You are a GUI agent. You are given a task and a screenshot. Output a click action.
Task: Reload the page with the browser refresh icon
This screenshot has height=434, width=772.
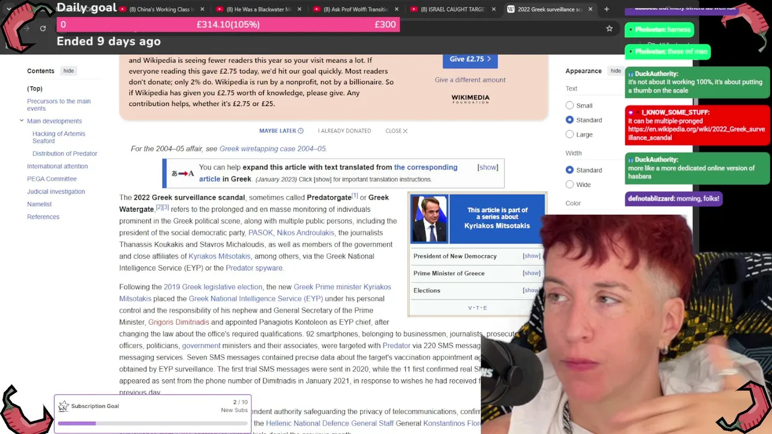[43, 28]
